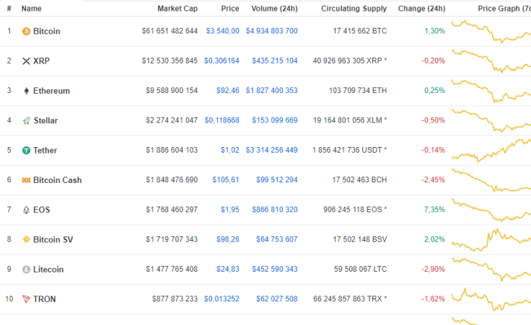Open the TRON 7-day price graph

pyautogui.click(x=491, y=299)
